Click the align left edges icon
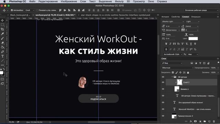 (74, 10)
